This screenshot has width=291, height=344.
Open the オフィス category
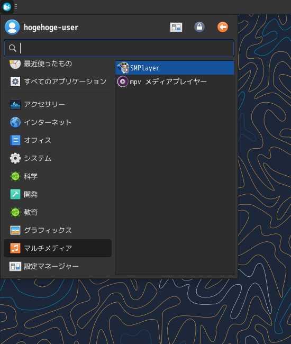tap(58, 140)
